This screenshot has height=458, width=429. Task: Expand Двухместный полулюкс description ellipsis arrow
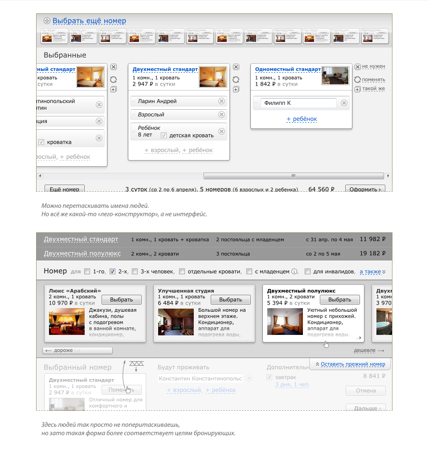(x=359, y=338)
